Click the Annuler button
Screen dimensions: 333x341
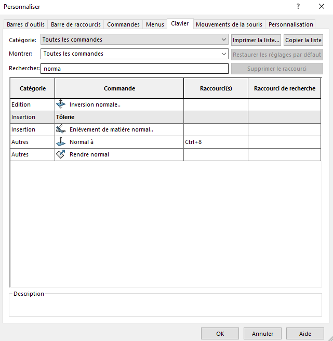click(262, 334)
